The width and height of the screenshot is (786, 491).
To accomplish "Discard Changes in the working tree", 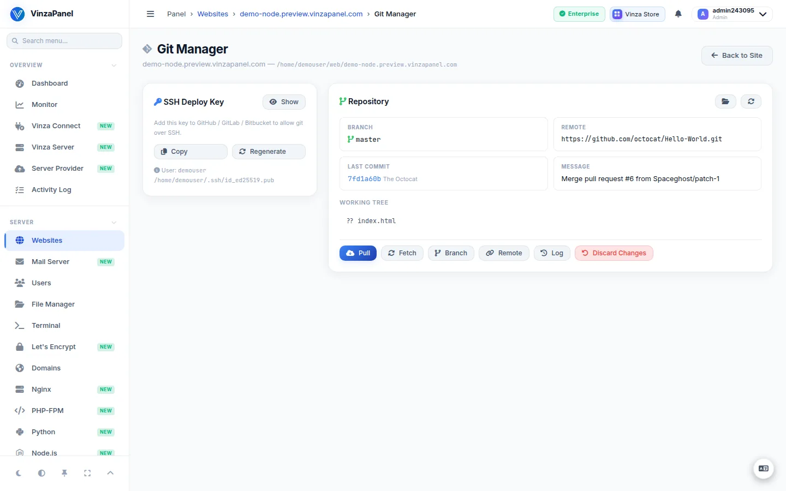I will coord(614,253).
